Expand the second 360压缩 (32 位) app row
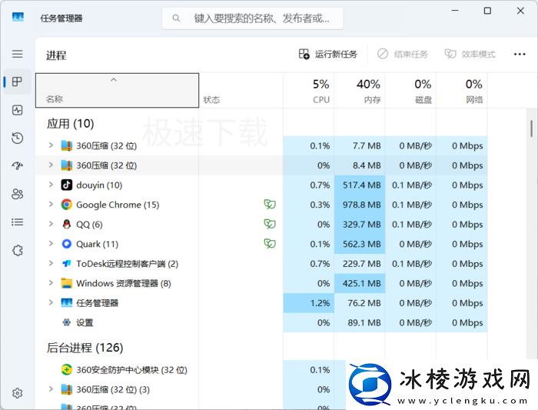 51,165
